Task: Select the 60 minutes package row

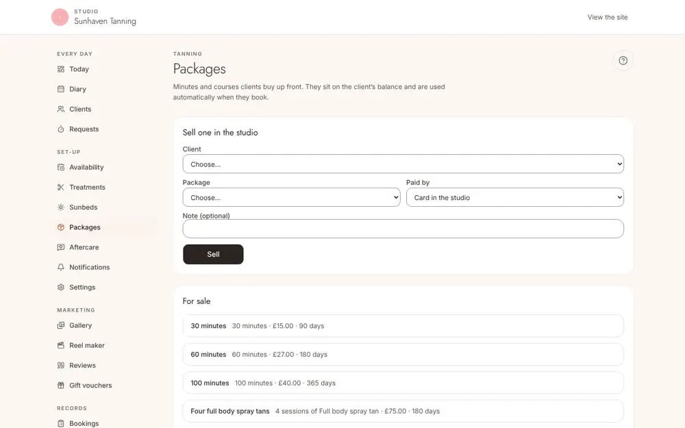Action: click(x=403, y=354)
